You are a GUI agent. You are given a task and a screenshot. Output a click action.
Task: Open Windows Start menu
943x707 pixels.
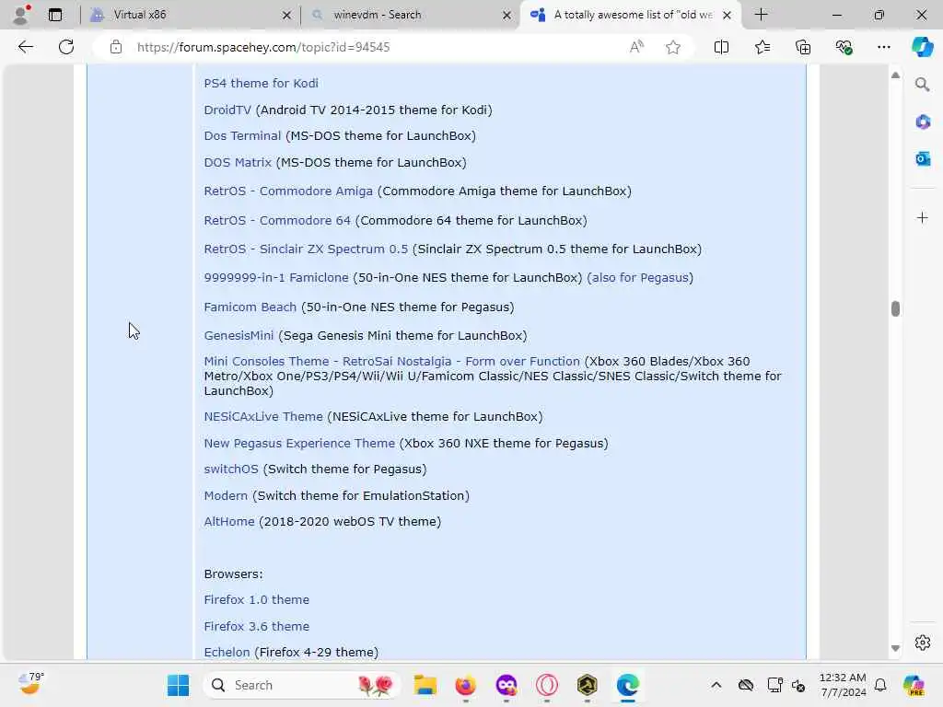point(178,685)
